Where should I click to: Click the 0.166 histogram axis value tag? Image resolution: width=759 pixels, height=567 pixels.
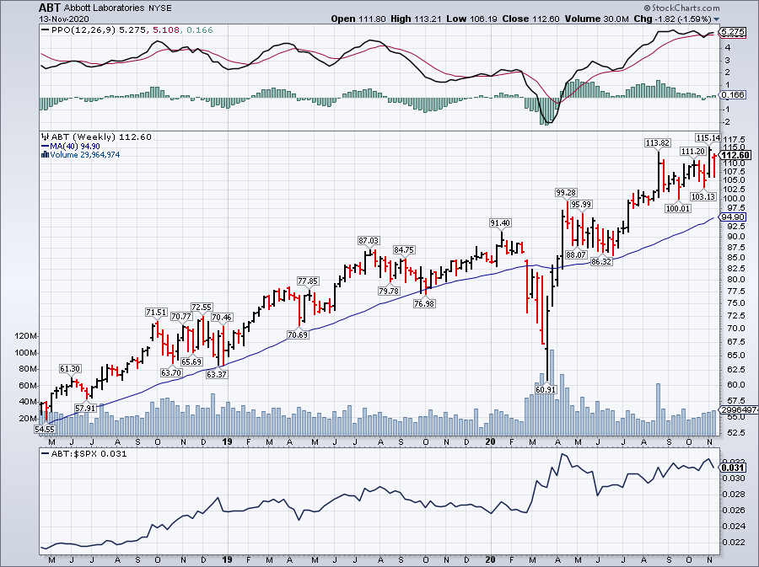coord(732,94)
